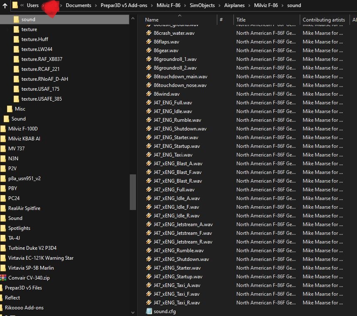Select the MV 737 folder in tree
Image resolution: width=357 pixels, height=316 pixels.
click(16, 148)
